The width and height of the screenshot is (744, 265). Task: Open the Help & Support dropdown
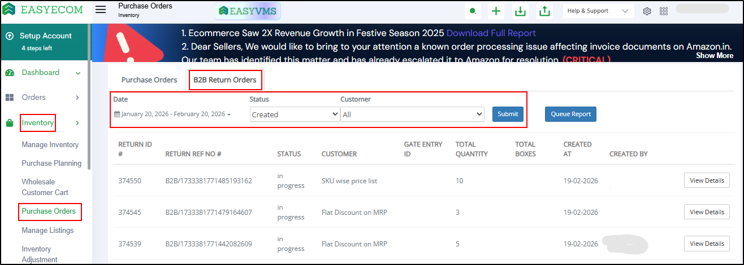(598, 11)
